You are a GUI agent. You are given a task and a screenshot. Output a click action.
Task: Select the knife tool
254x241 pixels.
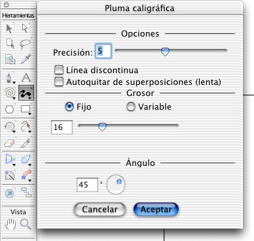click(26, 143)
